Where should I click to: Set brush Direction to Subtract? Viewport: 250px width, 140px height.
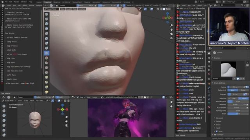pos(243,98)
